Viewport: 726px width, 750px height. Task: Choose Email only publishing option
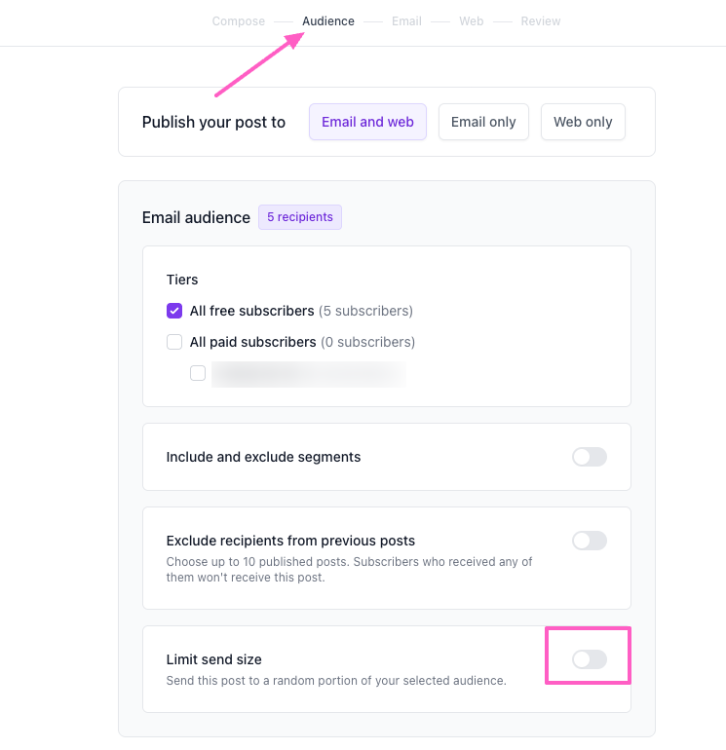[x=483, y=122]
